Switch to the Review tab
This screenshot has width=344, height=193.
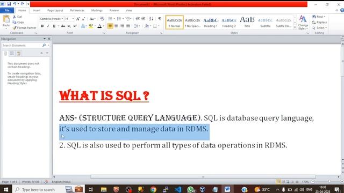(x=114, y=10)
